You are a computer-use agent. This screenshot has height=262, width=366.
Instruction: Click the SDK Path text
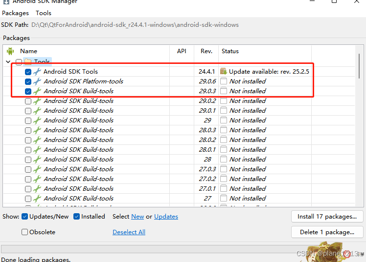click(135, 25)
